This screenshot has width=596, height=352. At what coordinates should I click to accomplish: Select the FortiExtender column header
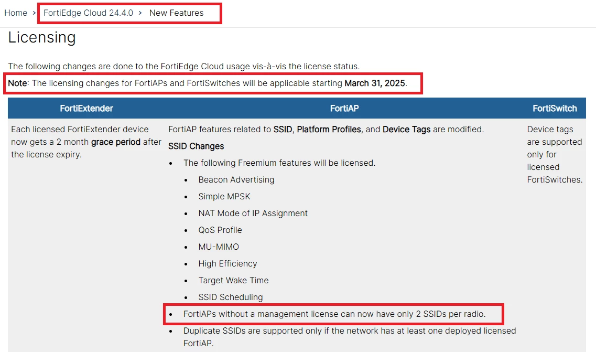86,109
